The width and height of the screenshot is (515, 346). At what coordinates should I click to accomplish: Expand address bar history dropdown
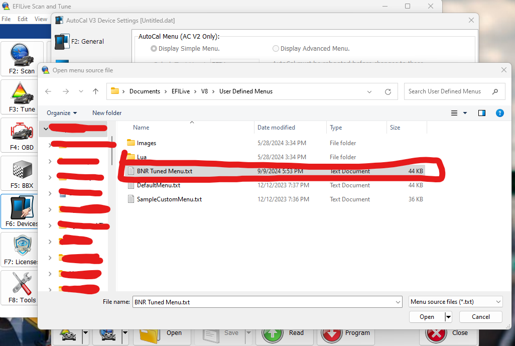369,92
